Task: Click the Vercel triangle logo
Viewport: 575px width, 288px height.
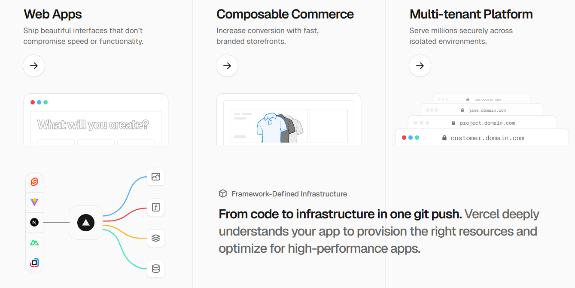Action: click(x=85, y=222)
